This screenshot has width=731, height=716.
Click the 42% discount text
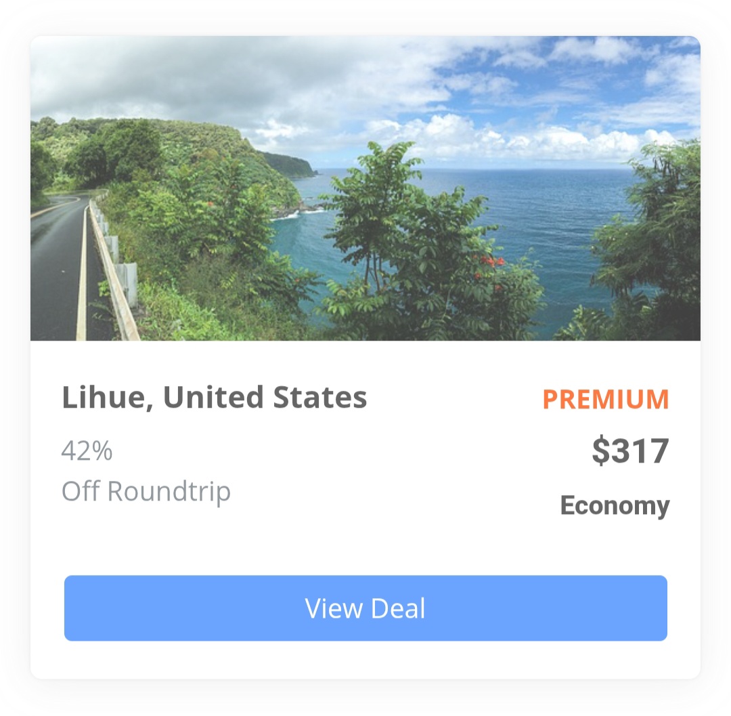pos(87,450)
